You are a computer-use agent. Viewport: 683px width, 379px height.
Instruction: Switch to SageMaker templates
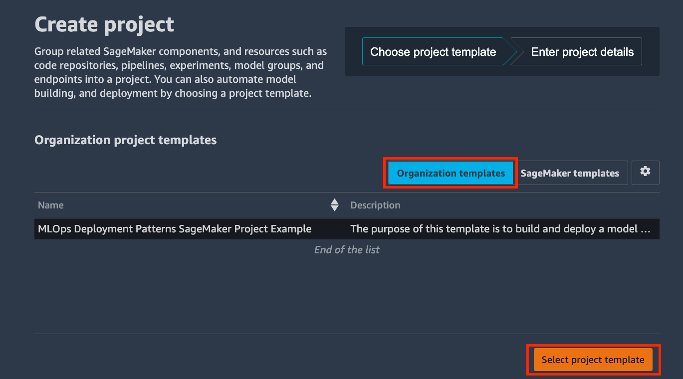pyautogui.click(x=570, y=173)
